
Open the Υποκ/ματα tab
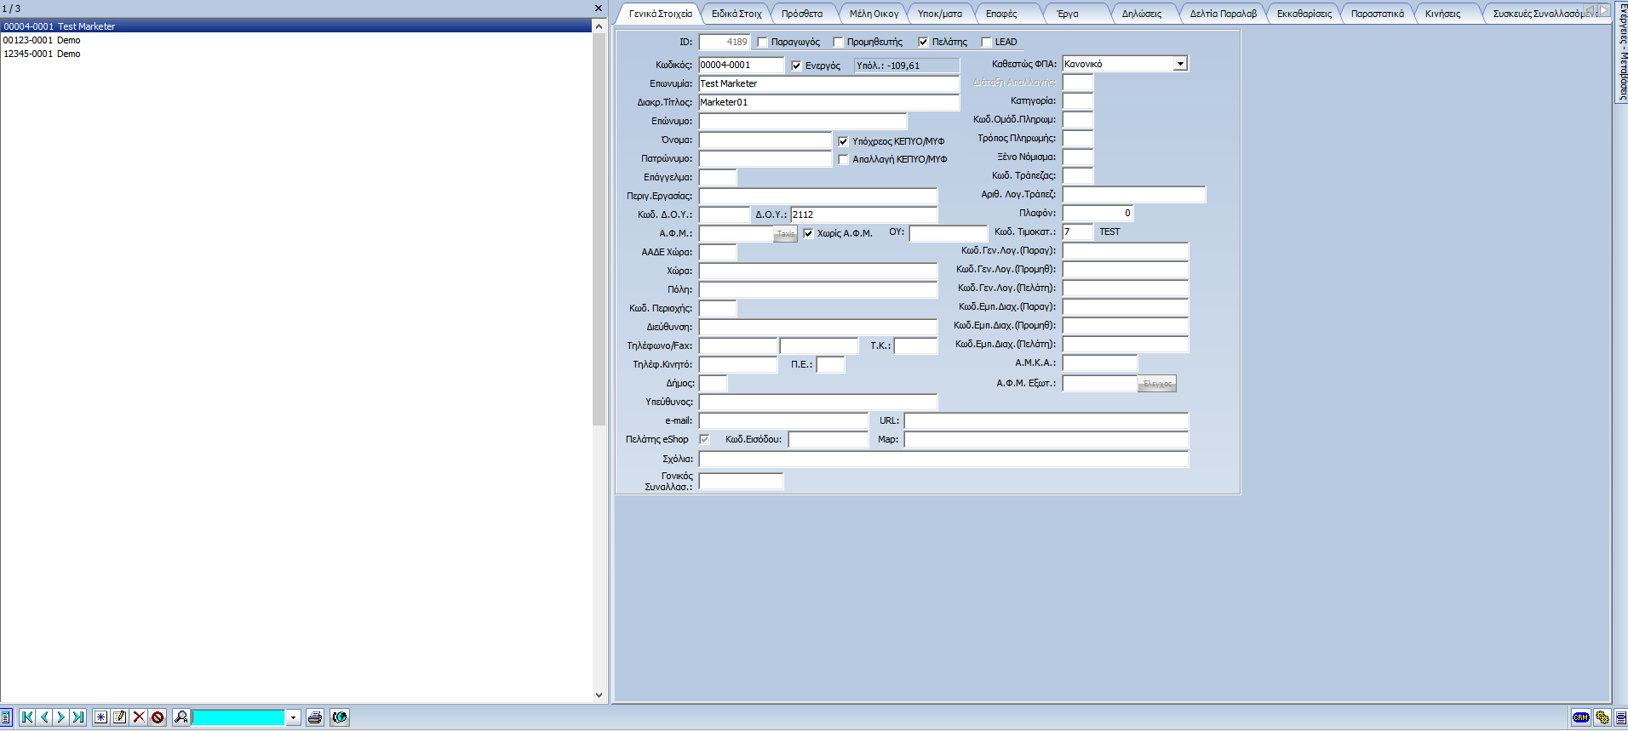click(x=940, y=14)
